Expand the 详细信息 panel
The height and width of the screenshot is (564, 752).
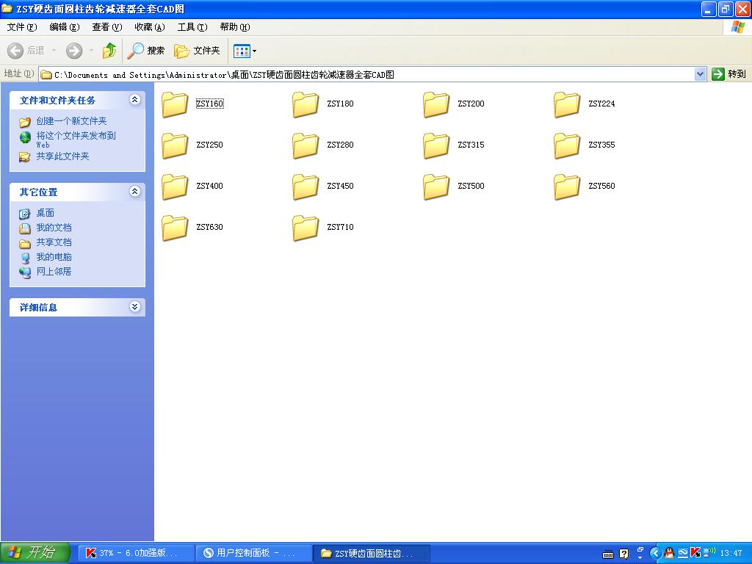(135, 307)
